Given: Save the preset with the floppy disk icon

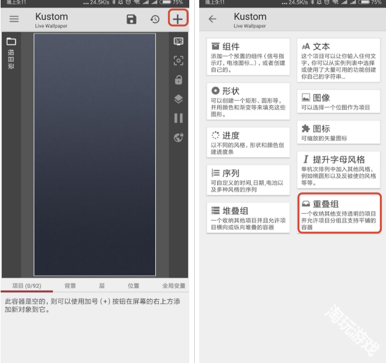Looking at the screenshot, I should pos(131,19).
